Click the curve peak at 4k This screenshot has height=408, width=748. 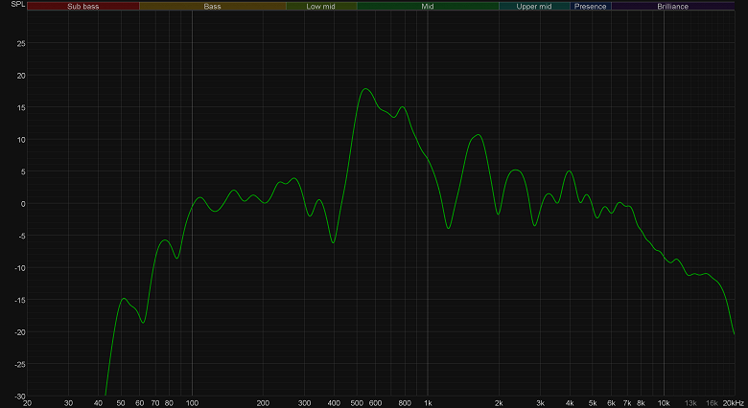coord(569,170)
